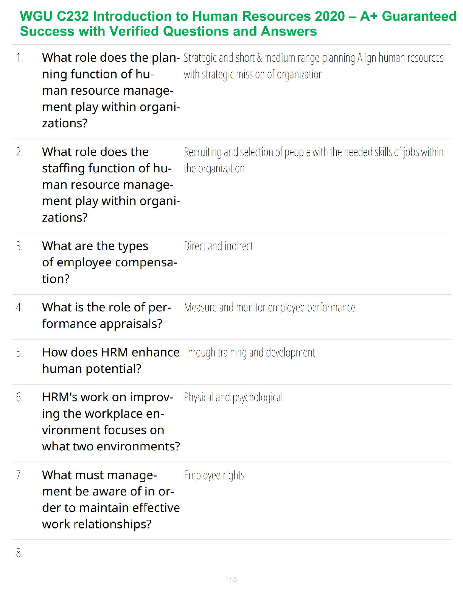Click the question about maintaining effective work relationships

coord(110,499)
